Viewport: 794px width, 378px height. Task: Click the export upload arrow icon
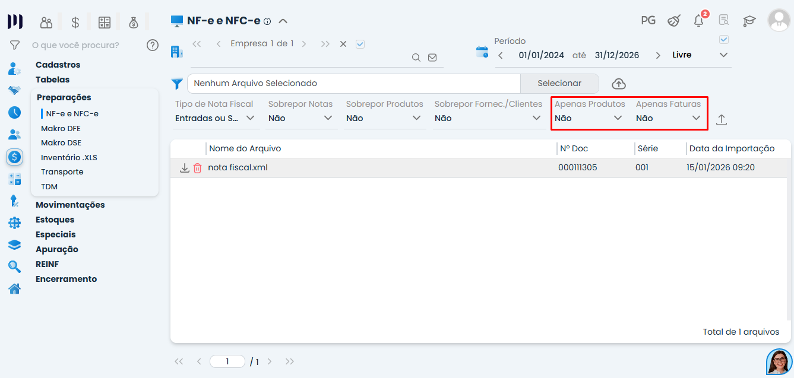(x=722, y=120)
